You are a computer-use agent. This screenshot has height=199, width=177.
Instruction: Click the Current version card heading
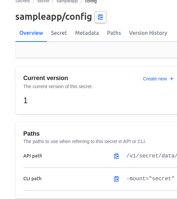(46, 78)
